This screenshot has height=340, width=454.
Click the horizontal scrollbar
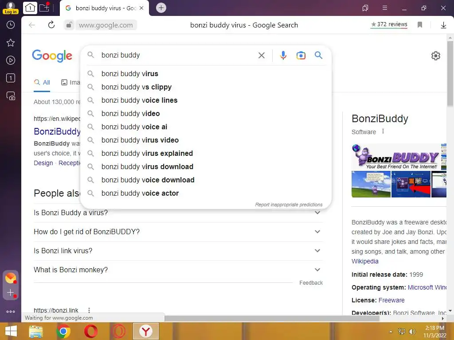272,319
